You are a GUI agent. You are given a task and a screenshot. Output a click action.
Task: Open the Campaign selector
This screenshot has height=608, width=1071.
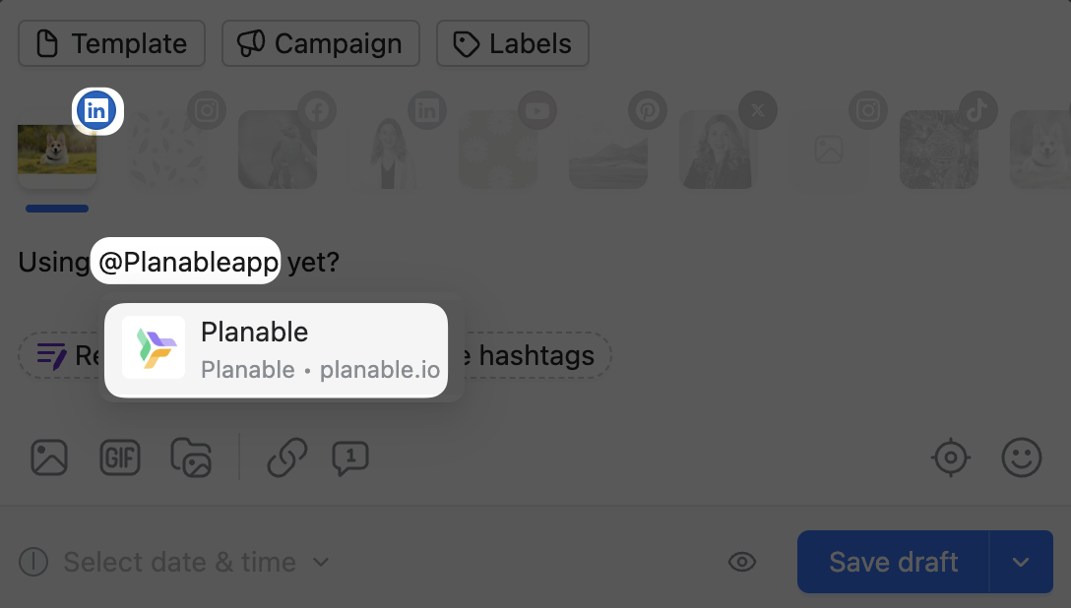321,44
